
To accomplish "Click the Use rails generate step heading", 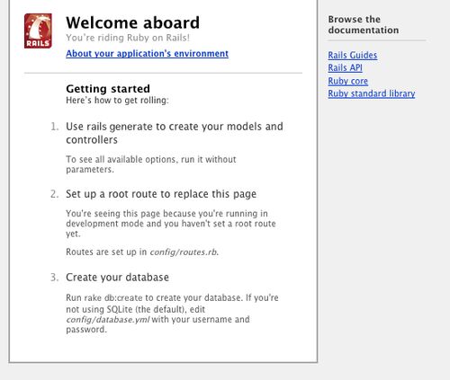I will (x=175, y=133).
